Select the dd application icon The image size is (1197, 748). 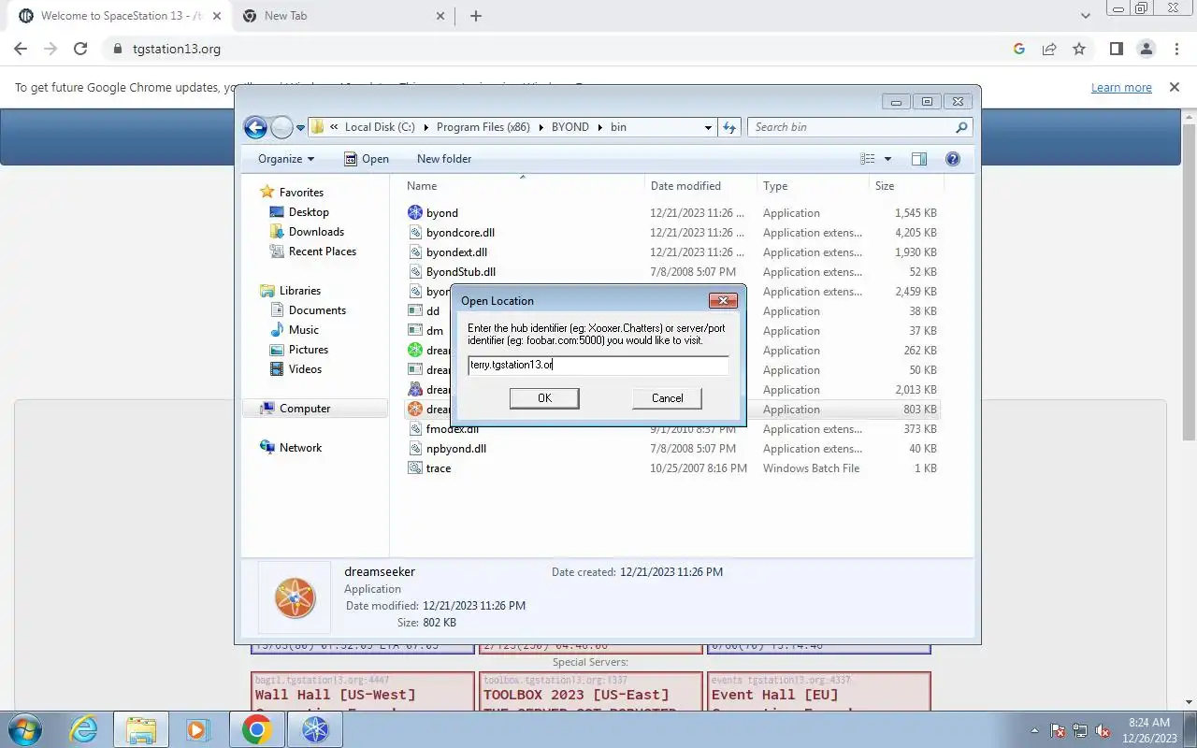pos(415,310)
